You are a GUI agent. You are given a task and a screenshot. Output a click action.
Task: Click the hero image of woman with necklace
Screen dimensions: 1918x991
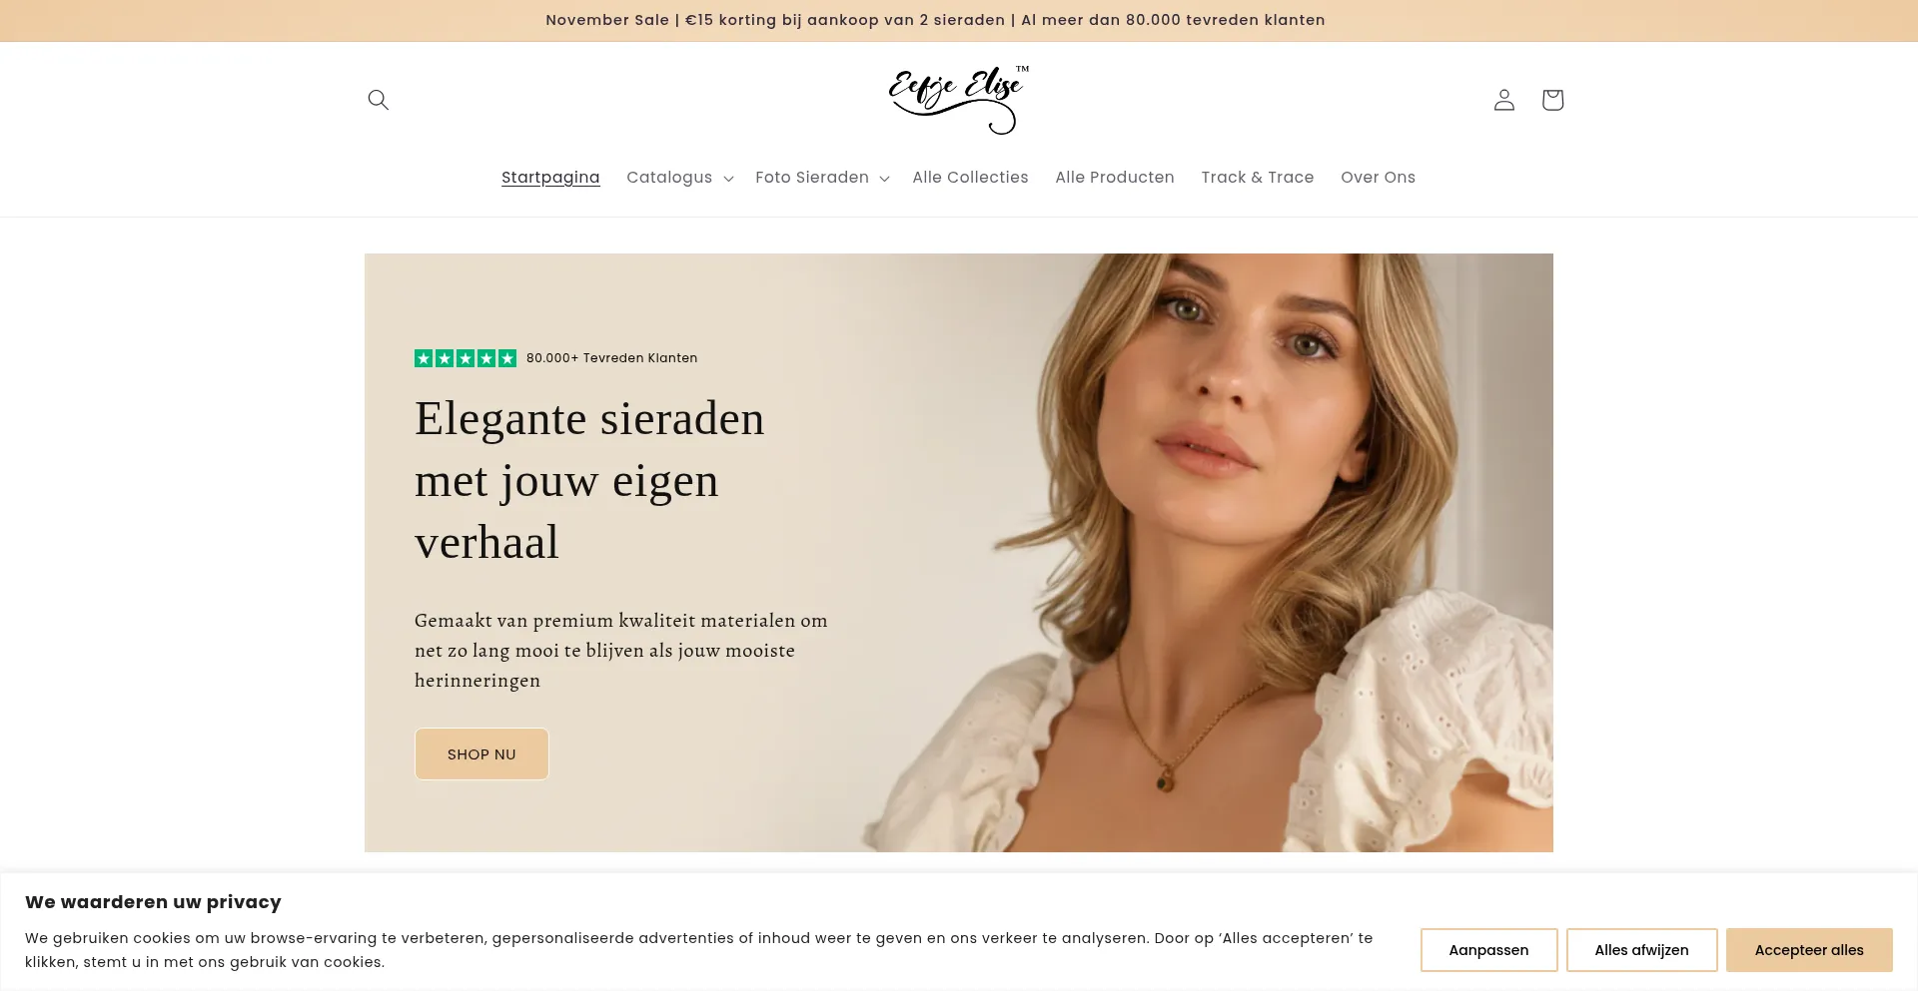tap(1199, 553)
